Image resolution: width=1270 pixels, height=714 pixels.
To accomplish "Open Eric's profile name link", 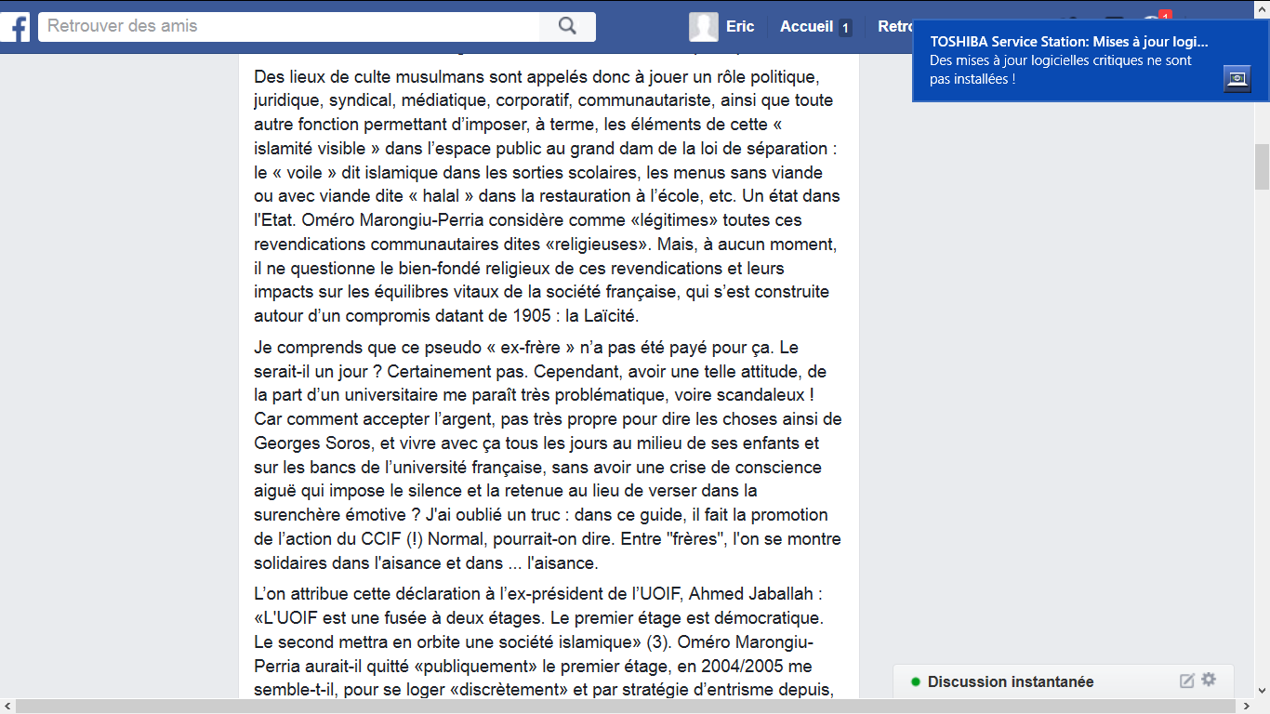I will tap(740, 26).
